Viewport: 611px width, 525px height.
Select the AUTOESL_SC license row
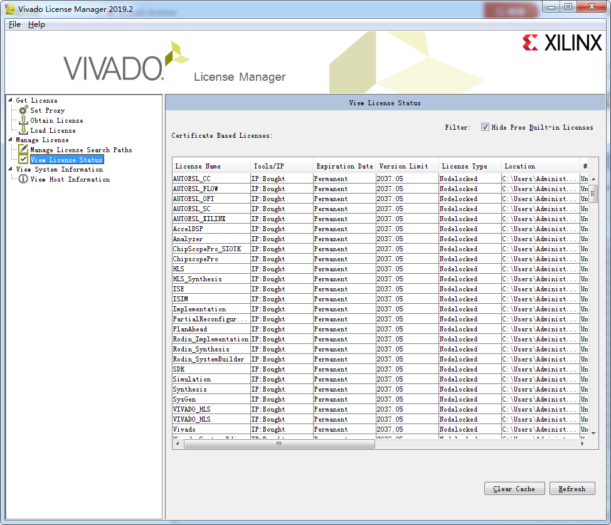[x=380, y=209]
